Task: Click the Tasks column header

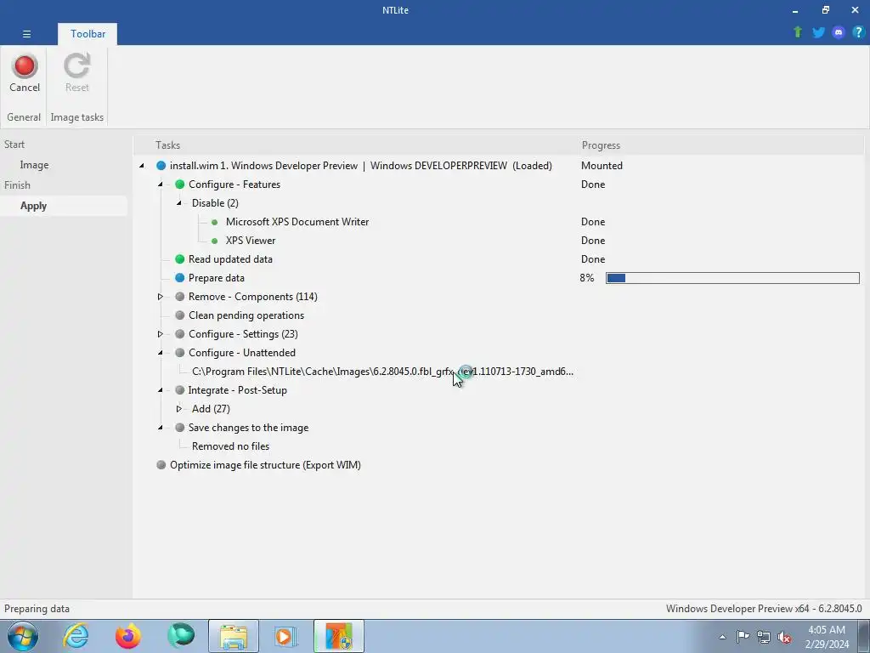Action: click(167, 145)
